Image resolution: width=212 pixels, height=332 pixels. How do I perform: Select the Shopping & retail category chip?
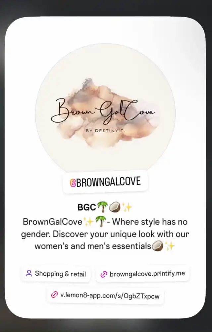(x=56, y=274)
